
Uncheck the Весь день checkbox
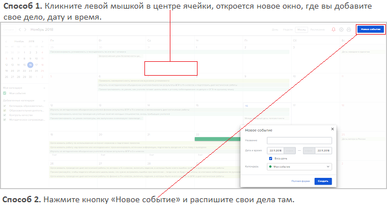tap(270, 158)
